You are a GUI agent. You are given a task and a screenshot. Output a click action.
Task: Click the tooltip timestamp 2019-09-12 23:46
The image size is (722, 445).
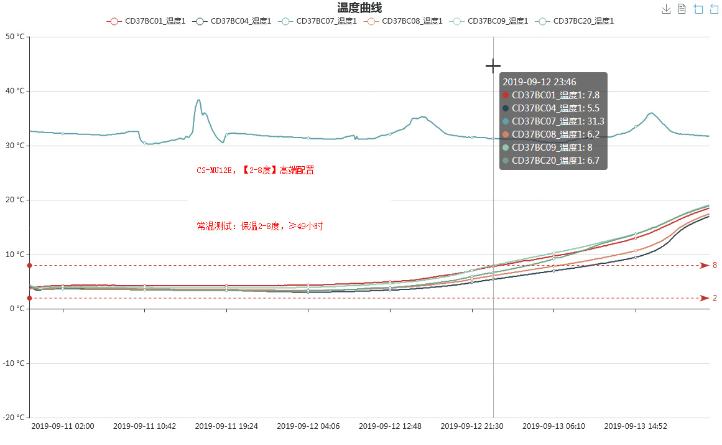click(539, 82)
